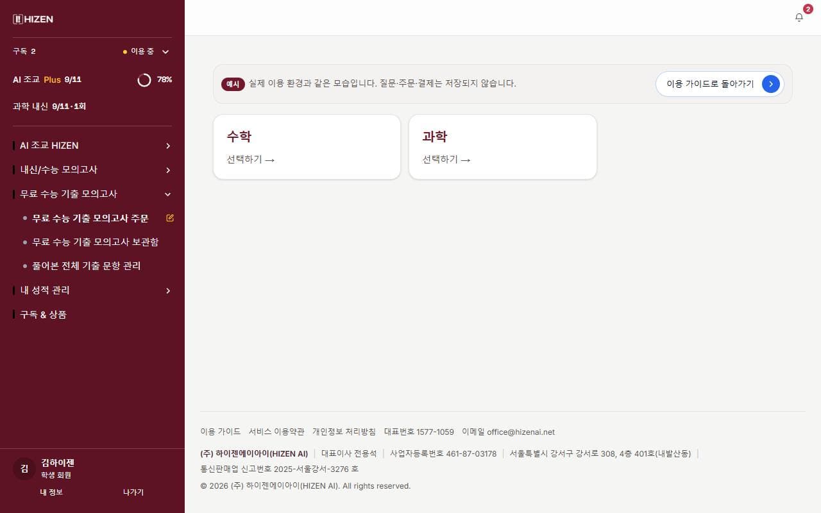Open 이용 가이드 footer link
This screenshot has width=821, height=513.
point(220,432)
